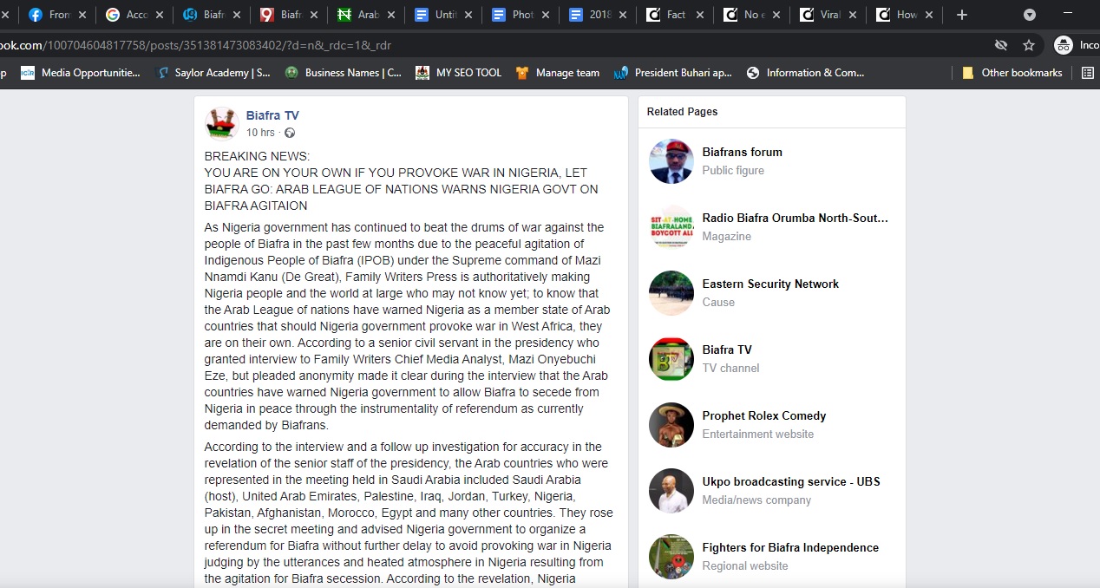This screenshot has width=1100, height=588.
Task: Close the "Arab" tab
Action: click(391, 15)
